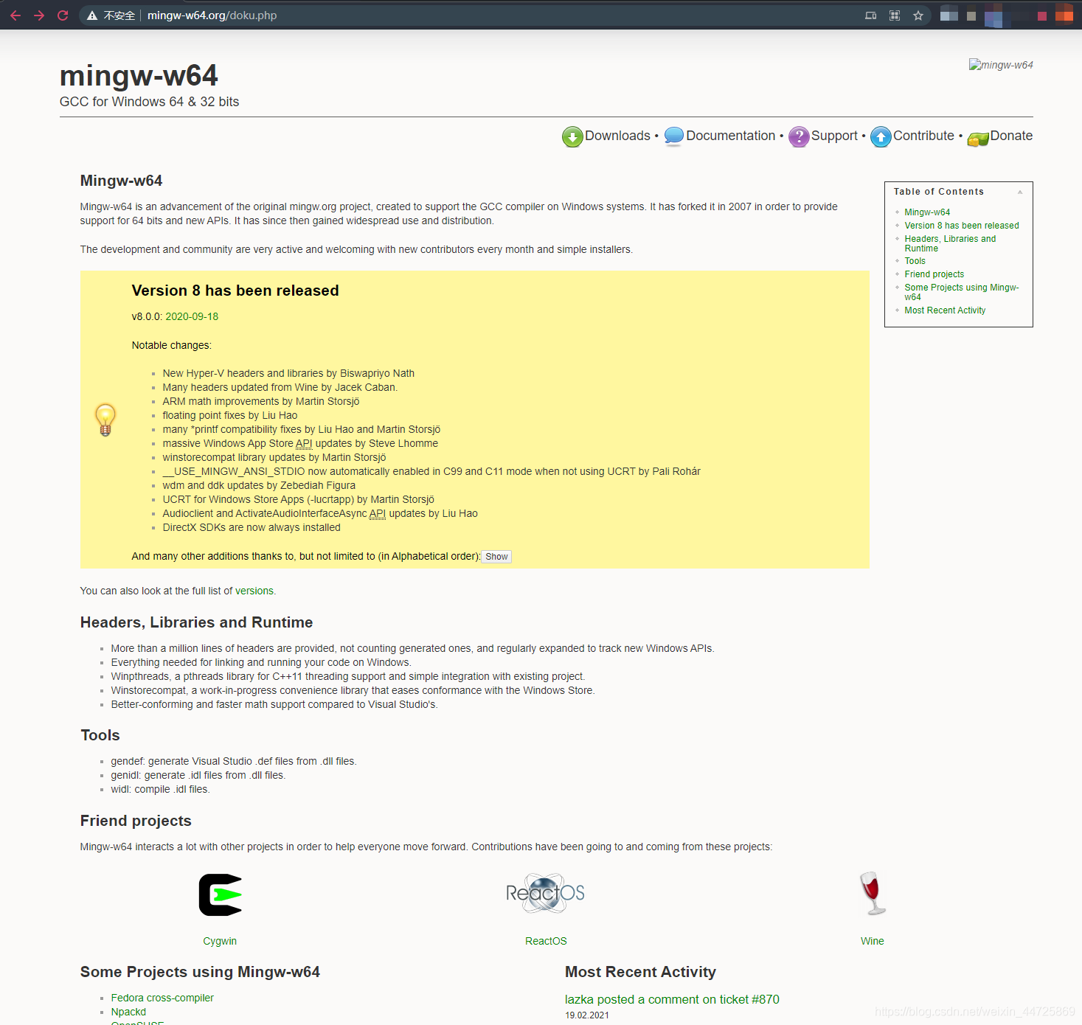This screenshot has height=1025, width=1082.
Task: Click the blue Documentation speech bubble icon
Action: click(674, 136)
